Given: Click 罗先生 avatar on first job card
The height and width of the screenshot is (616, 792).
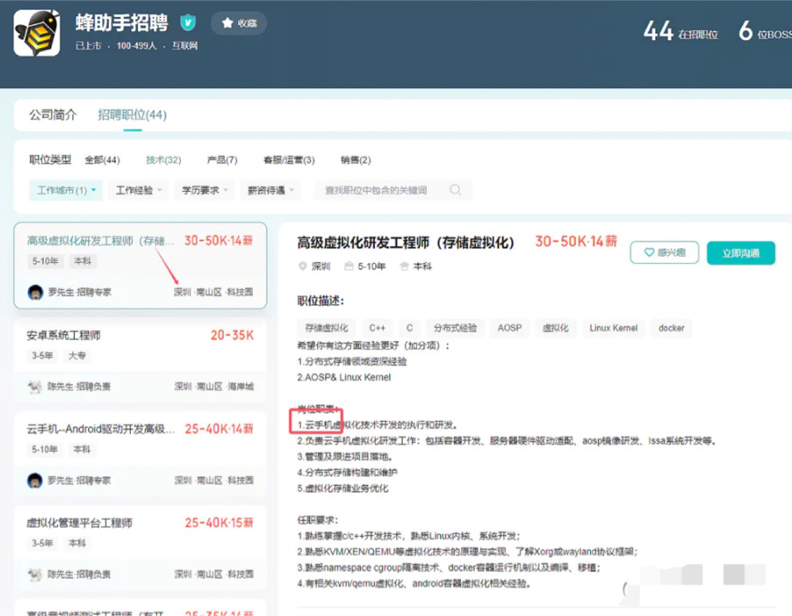Looking at the screenshot, I should 36,292.
